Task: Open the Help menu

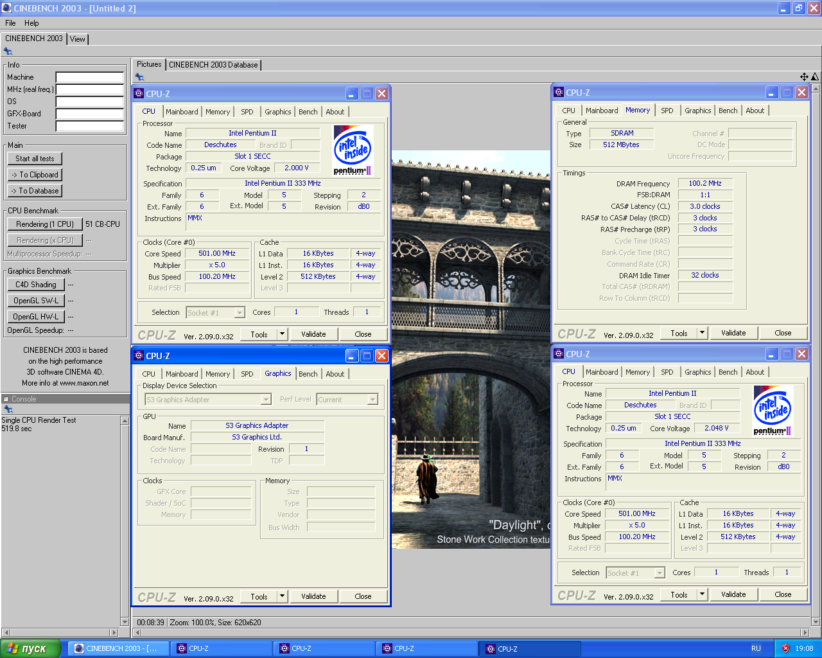Action: pos(31,23)
